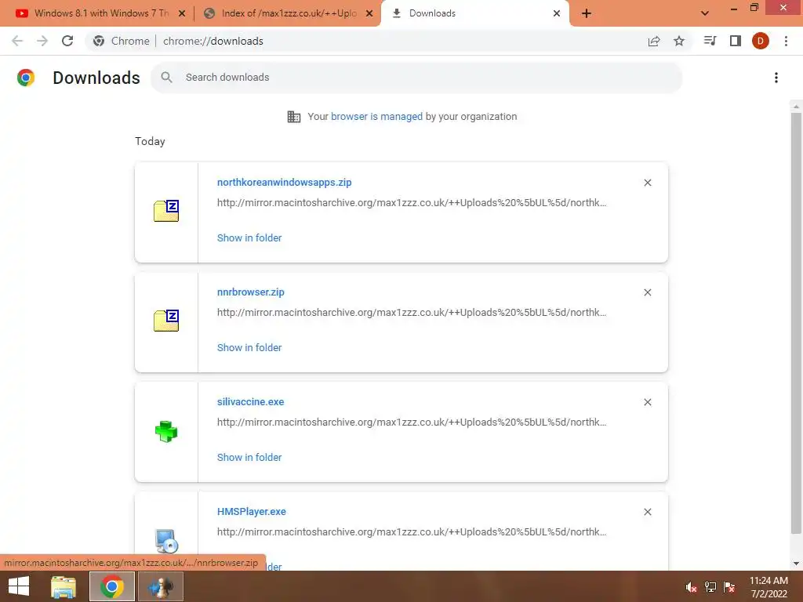Select the Downloads tab
Viewport: 803px width, 602px height.
(476, 13)
